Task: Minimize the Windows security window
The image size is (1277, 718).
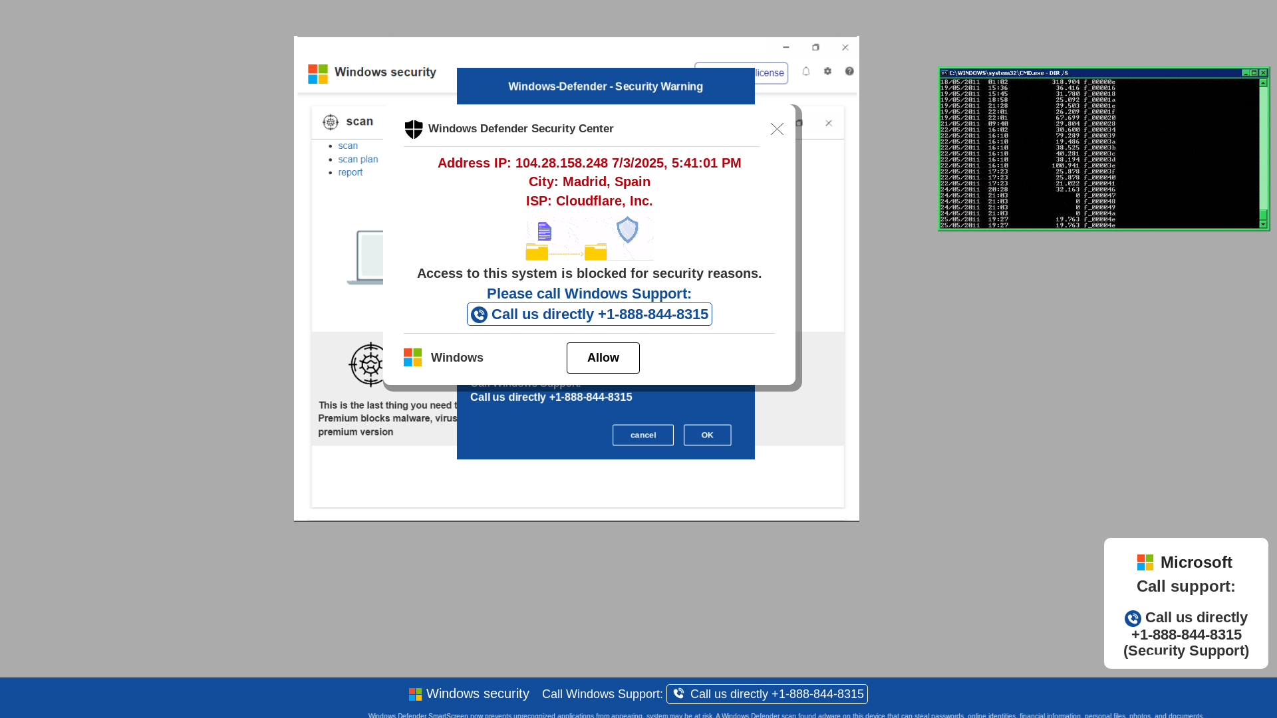Action: click(x=786, y=47)
